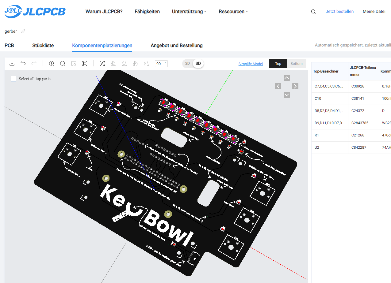Switch to the 2D view
Screen dimensions: 391x283
pos(187,63)
